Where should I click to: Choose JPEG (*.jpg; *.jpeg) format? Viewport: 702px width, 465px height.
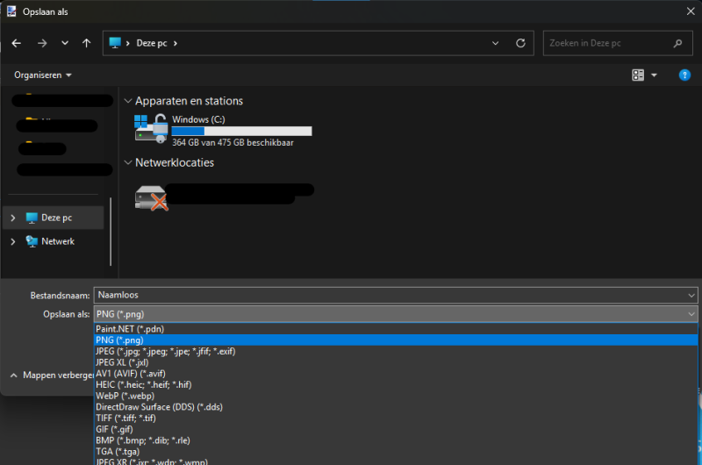click(x=396, y=351)
